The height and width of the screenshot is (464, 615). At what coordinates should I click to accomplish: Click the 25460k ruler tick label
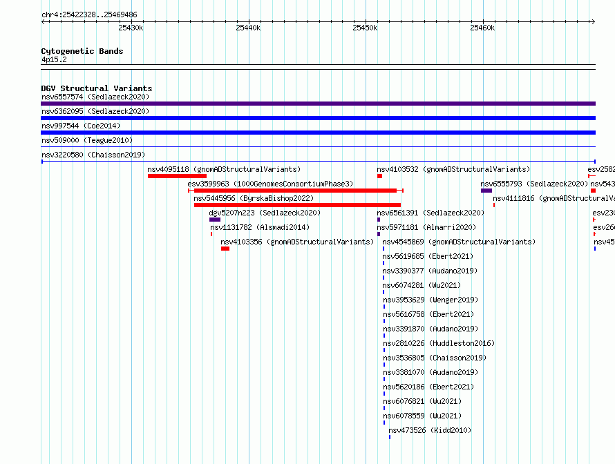(482, 28)
